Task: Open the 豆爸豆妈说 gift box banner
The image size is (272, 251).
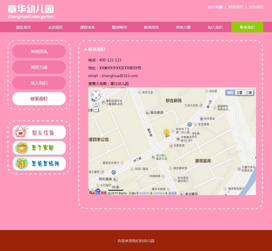Action: tap(39, 164)
